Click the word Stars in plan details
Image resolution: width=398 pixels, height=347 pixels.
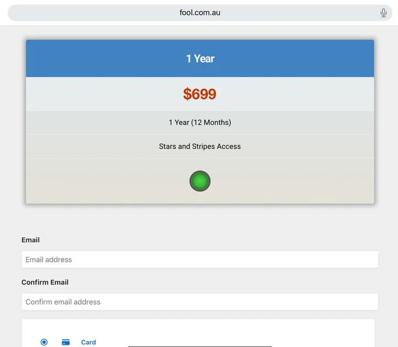pyautogui.click(x=168, y=146)
